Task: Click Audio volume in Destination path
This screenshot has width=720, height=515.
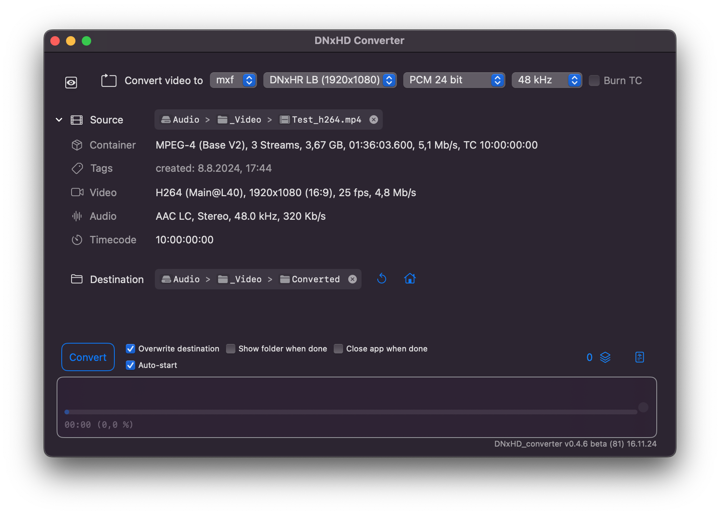Action: pyautogui.click(x=181, y=279)
